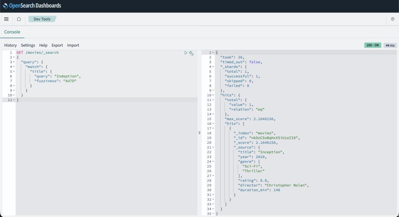Click the Import button
399x217 pixels.
[73, 45]
